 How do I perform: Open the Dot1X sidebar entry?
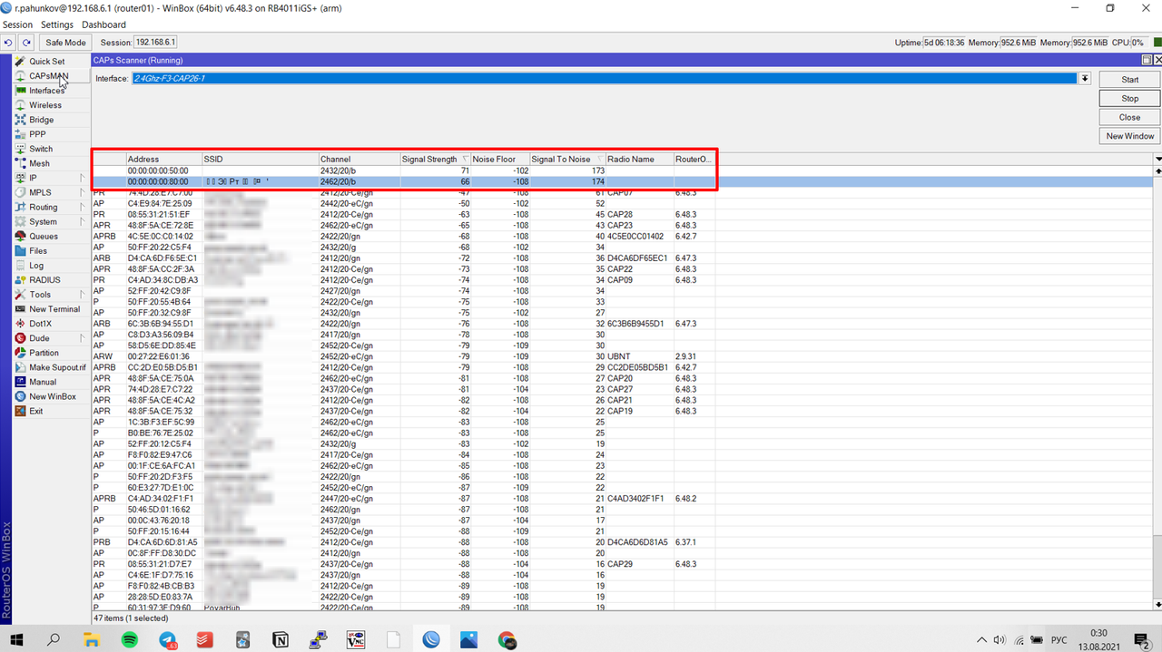(x=41, y=324)
